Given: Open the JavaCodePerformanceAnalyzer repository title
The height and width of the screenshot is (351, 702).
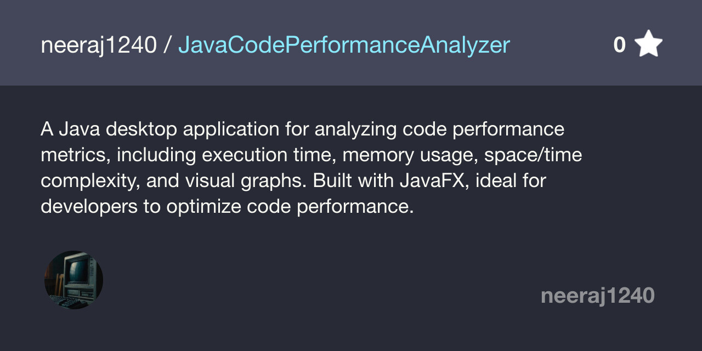Looking at the screenshot, I should coord(344,46).
